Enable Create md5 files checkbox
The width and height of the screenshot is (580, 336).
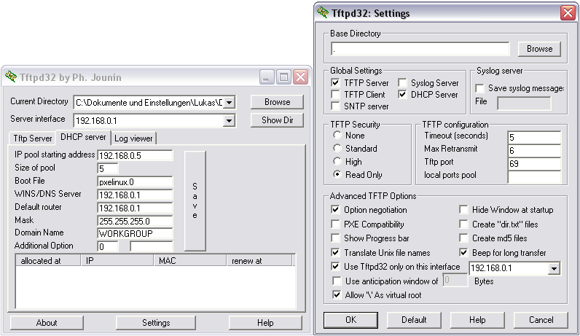click(x=463, y=238)
